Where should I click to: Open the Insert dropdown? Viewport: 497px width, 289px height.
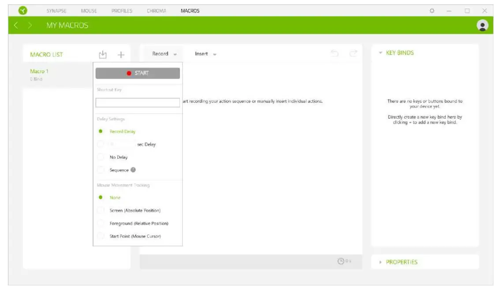[206, 54]
